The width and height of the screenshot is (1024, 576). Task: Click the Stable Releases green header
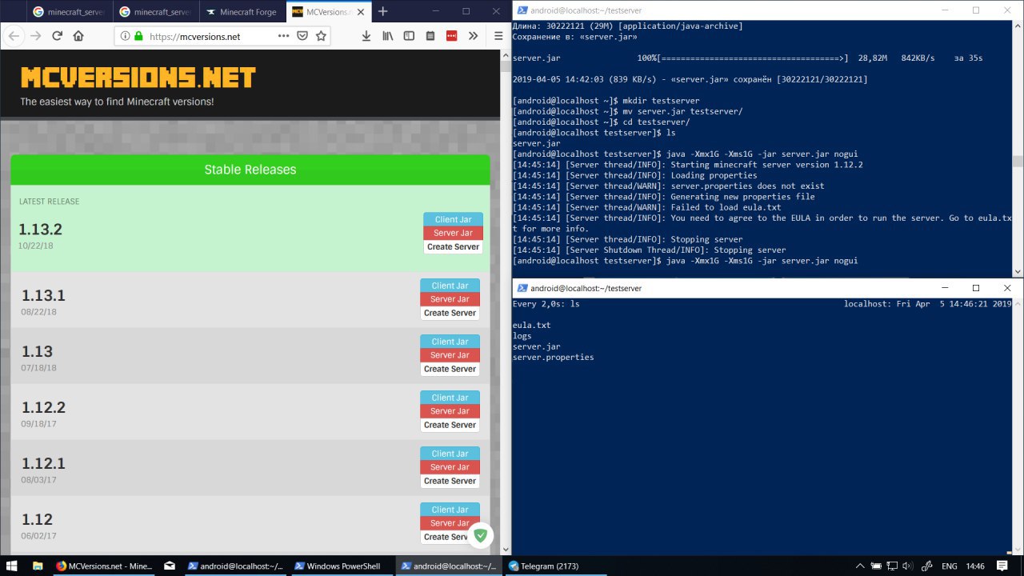tap(250, 170)
